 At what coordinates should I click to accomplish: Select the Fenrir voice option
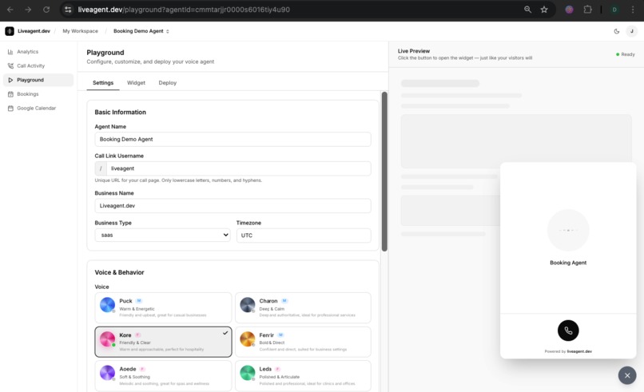click(303, 342)
